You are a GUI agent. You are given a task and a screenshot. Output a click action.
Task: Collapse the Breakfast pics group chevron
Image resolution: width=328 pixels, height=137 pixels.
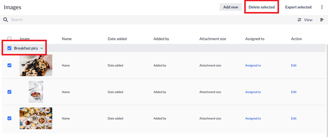pos(42,48)
